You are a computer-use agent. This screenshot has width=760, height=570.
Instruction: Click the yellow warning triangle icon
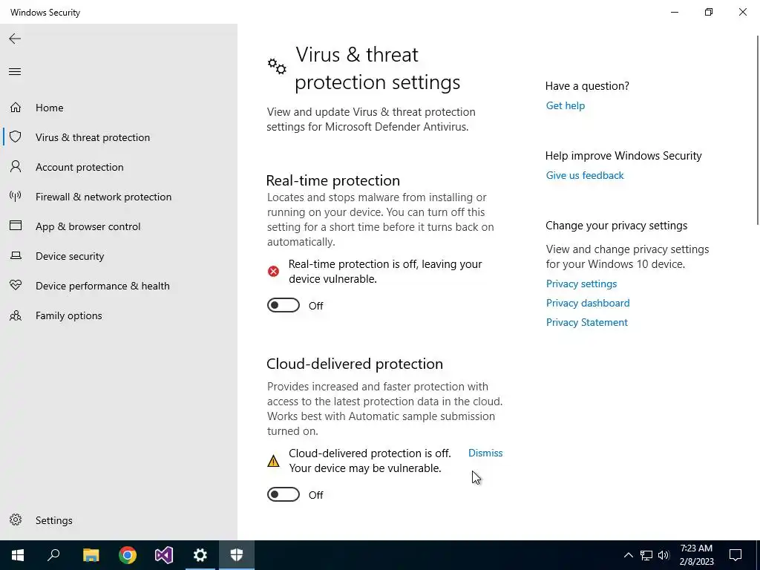click(x=273, y=460)
